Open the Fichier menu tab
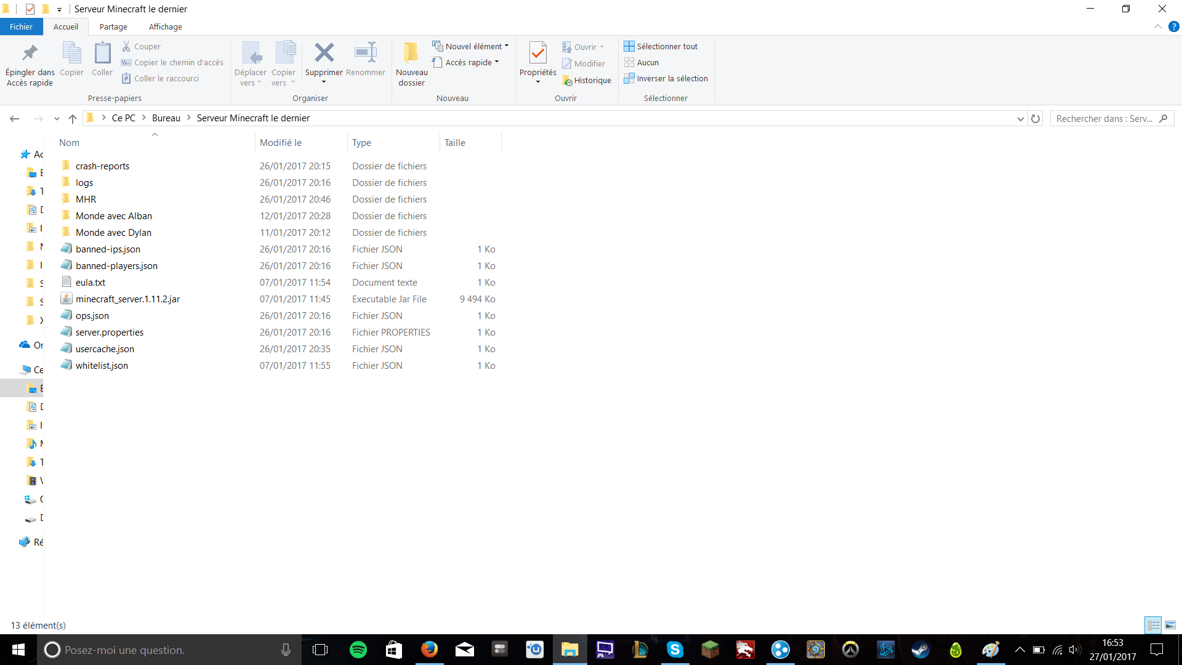Screen dimensions: 1182x665 point(21,26)
